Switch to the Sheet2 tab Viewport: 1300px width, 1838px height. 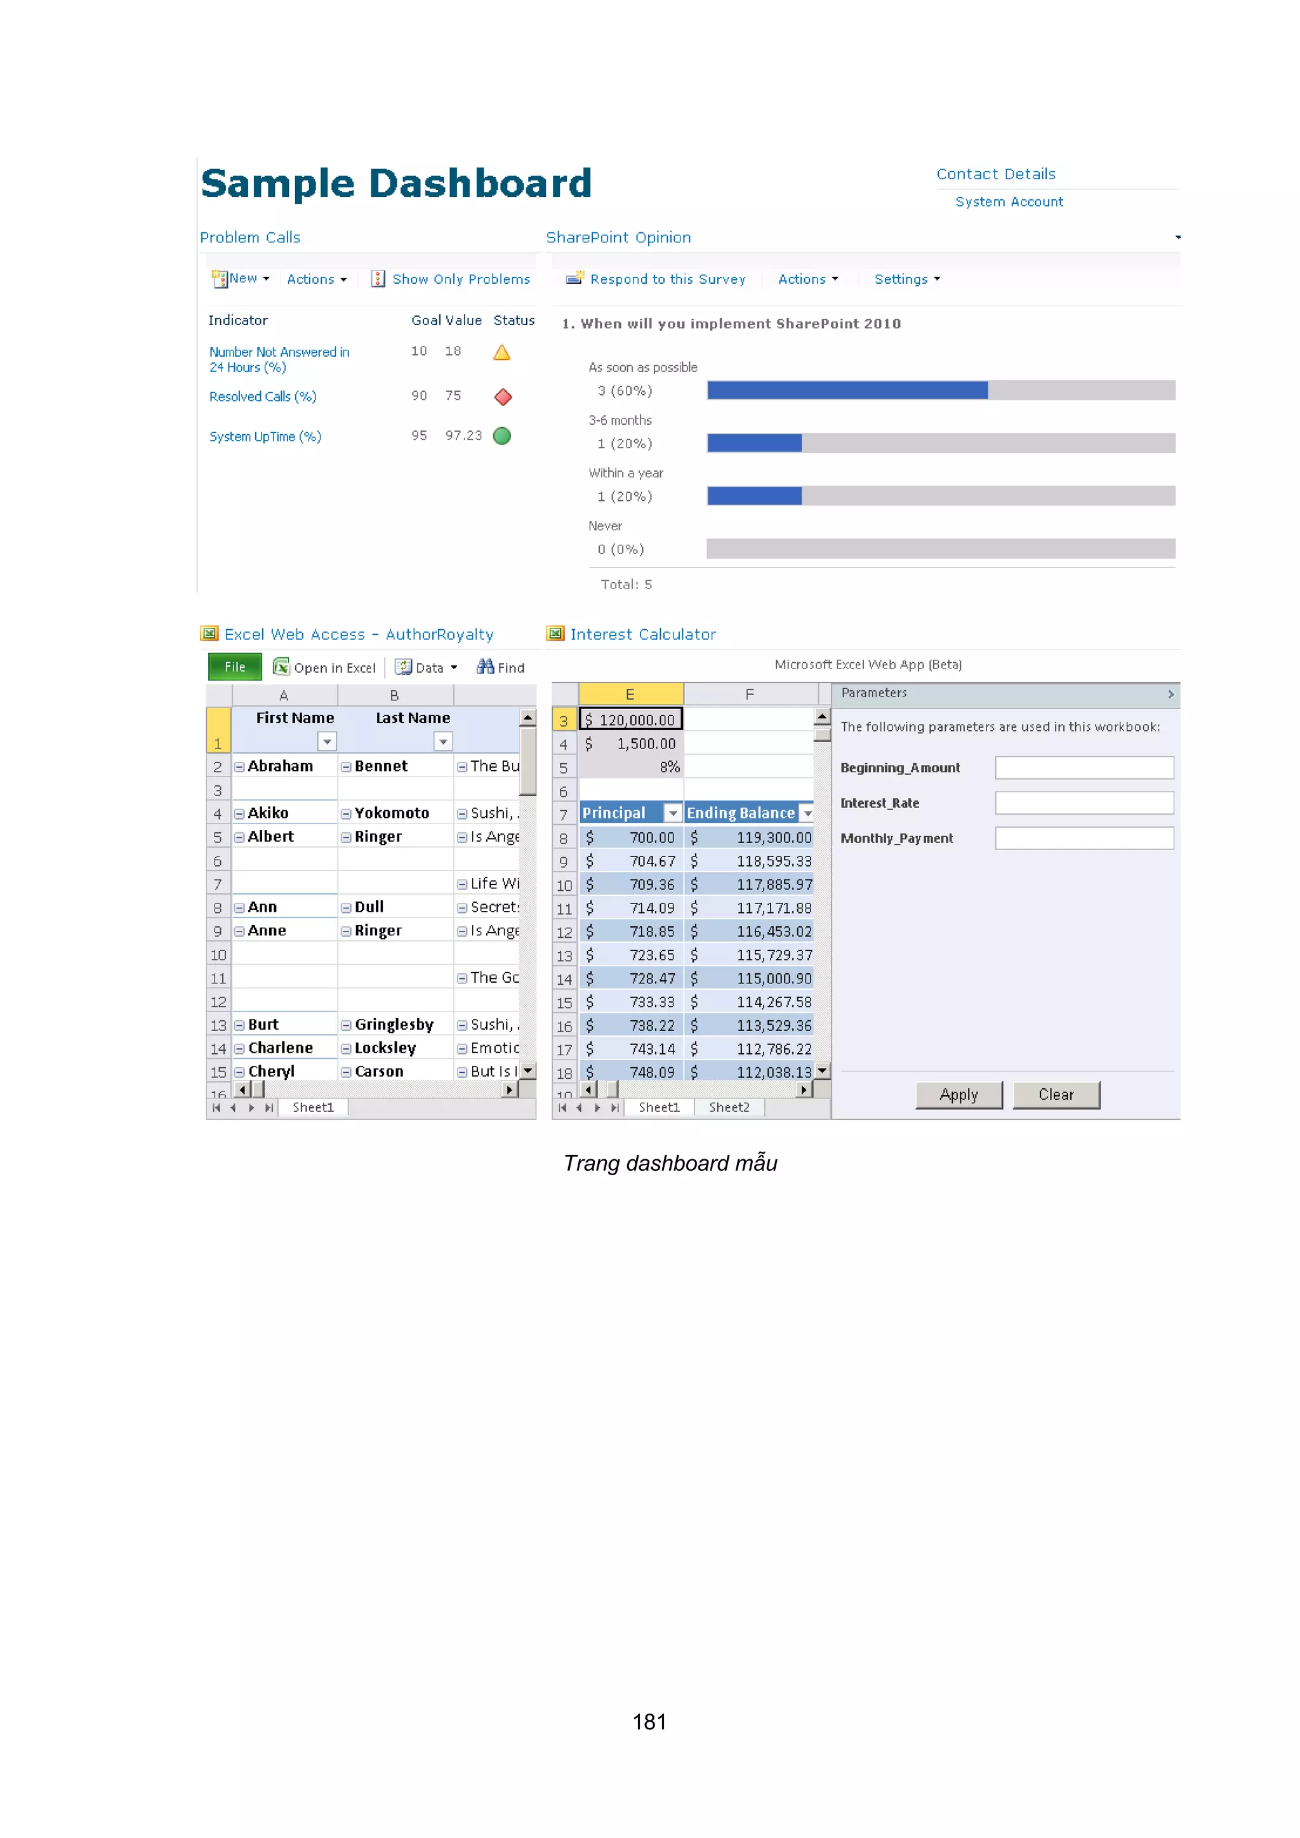coord(729,1107)
